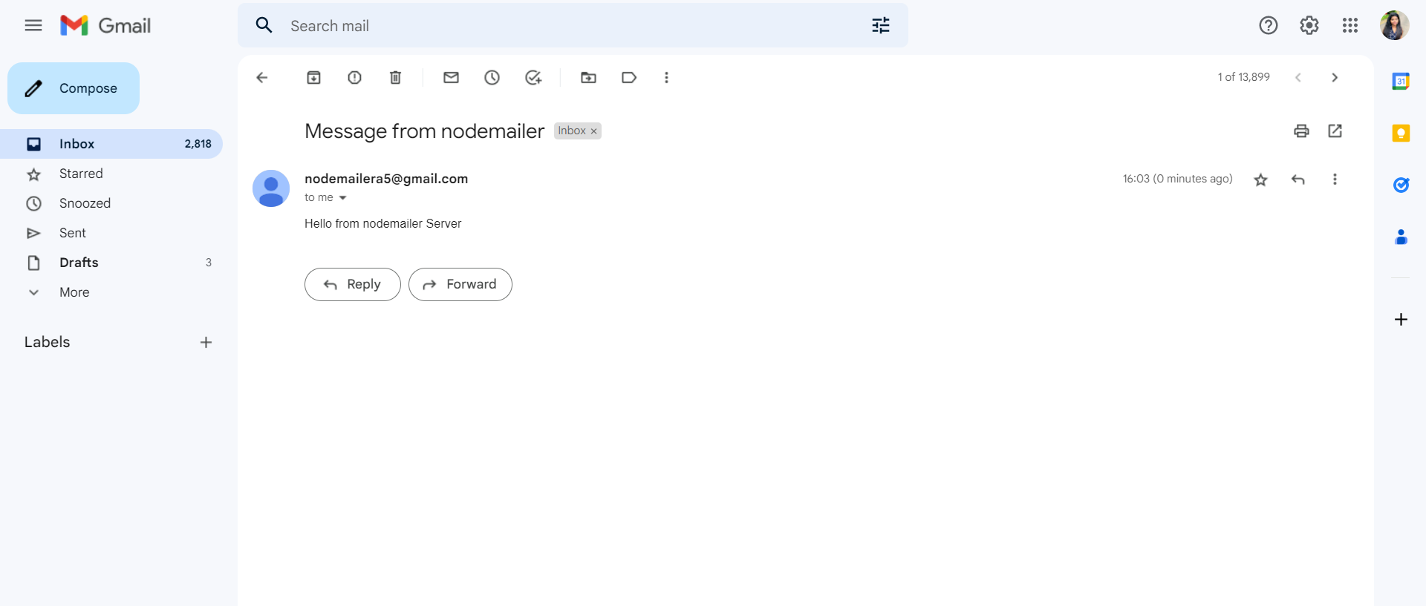Open Google apps grid
1426x606 pixels.
tap(1350, 25)
